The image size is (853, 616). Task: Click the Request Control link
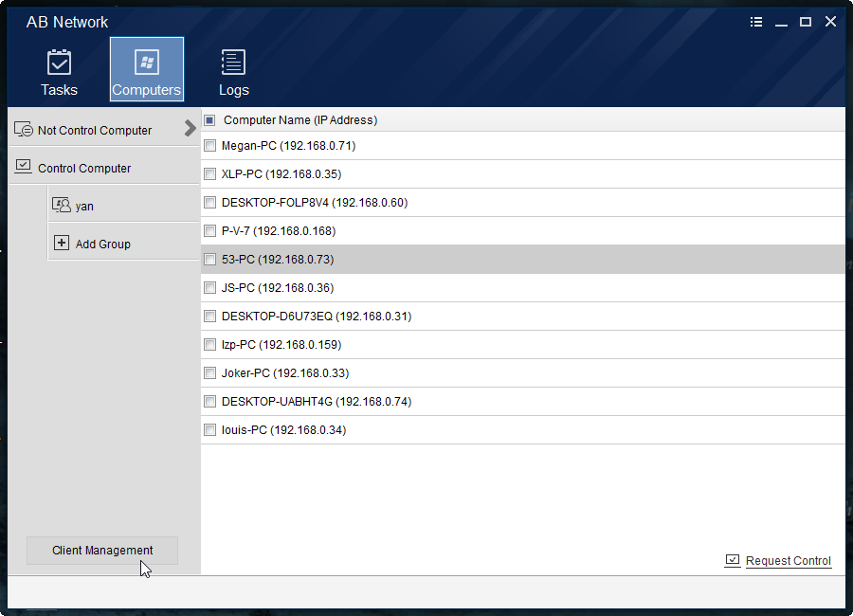click(x=789, y=560)
